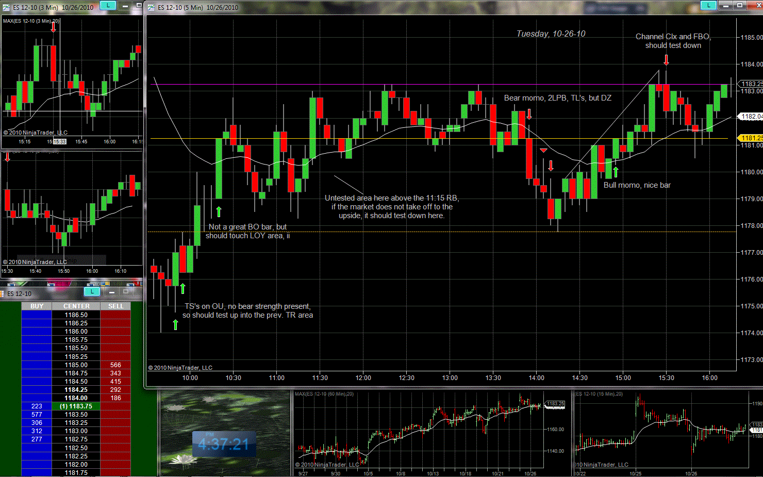Viewport: 763px width, 477px height.
Task: Click the SELL column header
Action: pyautogui.click(x=115, y=306)
